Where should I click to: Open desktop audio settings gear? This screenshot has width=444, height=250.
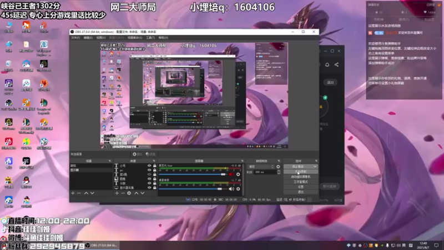click(238, 189)
